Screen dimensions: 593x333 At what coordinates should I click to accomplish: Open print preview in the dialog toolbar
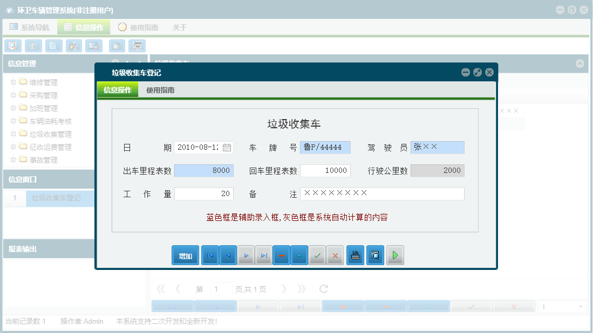tap(375, 255)
